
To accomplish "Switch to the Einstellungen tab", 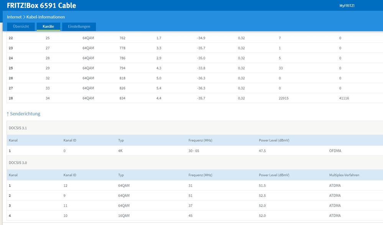I will [x=79, y=26].
